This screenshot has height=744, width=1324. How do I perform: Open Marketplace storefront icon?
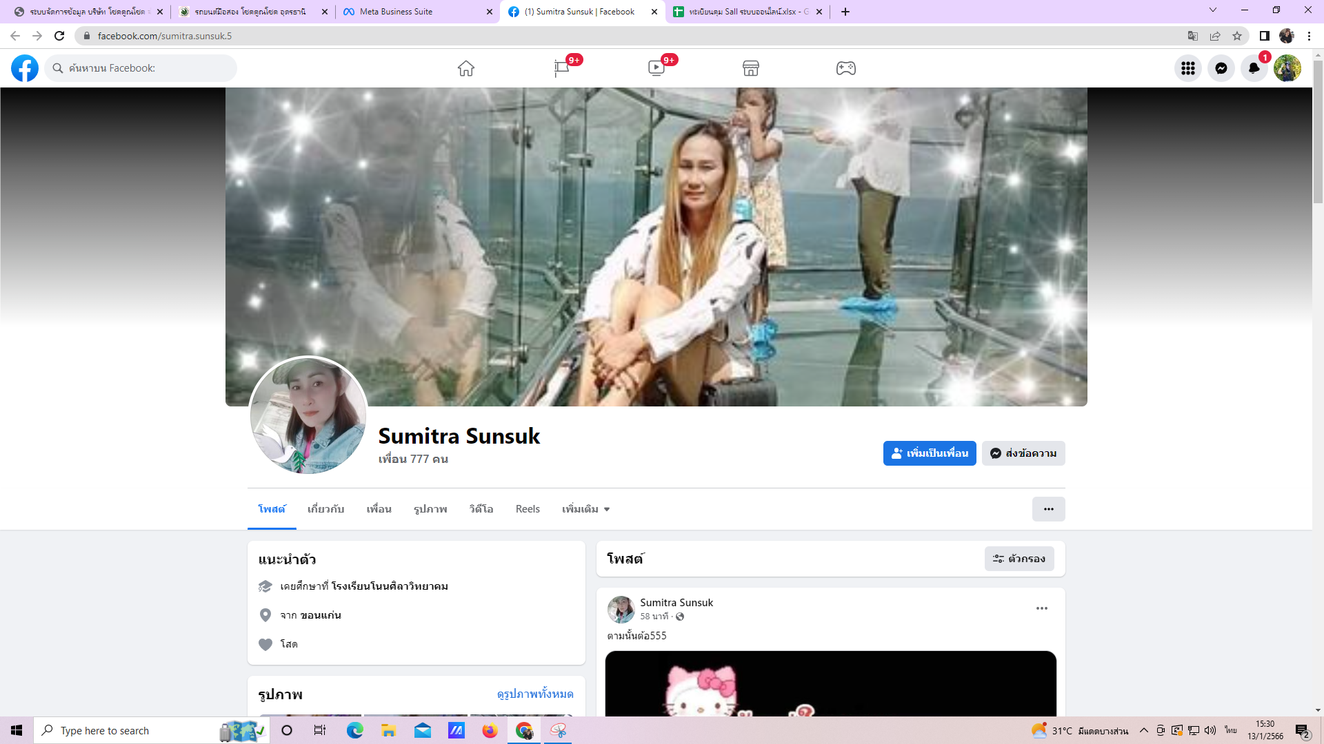pos(751,68)
